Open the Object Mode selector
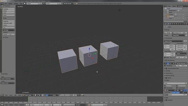The image size is (188, 106). pyautogui.click(x=28, y=95)
